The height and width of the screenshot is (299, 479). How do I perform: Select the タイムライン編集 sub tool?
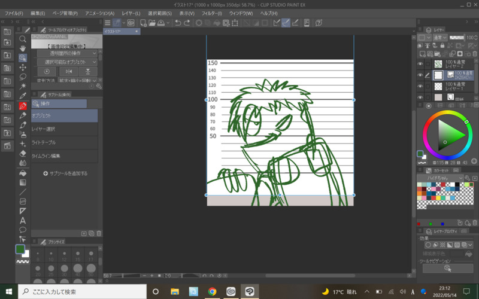(x=65, y=156)
